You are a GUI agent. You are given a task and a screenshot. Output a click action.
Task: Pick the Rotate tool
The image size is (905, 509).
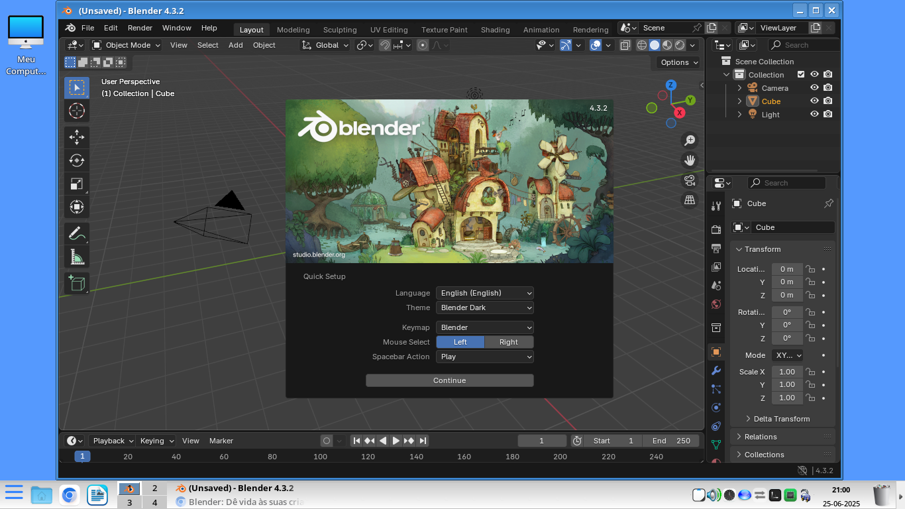pos(77,160)
